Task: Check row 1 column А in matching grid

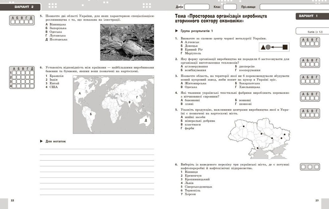Action: click(x=14, y=73)
